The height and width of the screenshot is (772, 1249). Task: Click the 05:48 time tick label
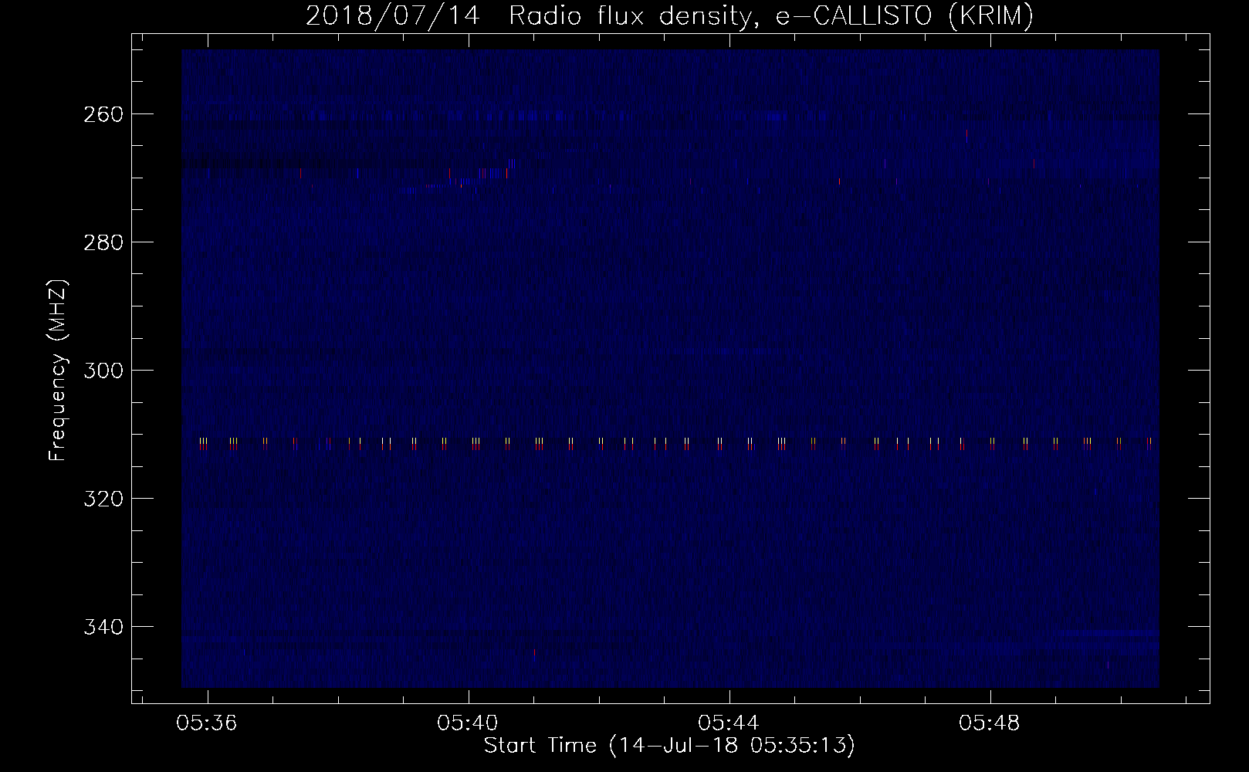(990, 723)
